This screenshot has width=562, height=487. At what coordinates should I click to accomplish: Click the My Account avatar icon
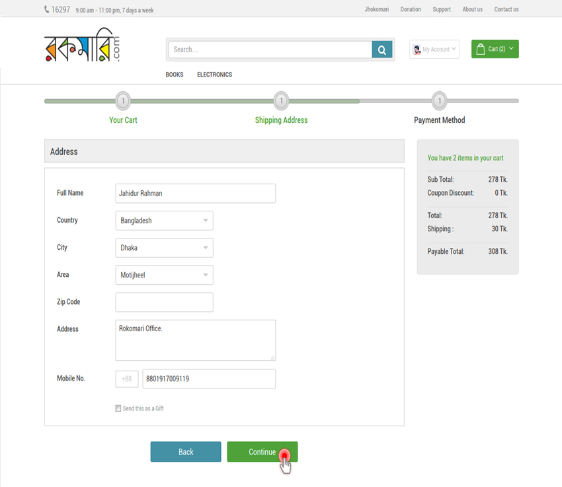pos(417,50)
